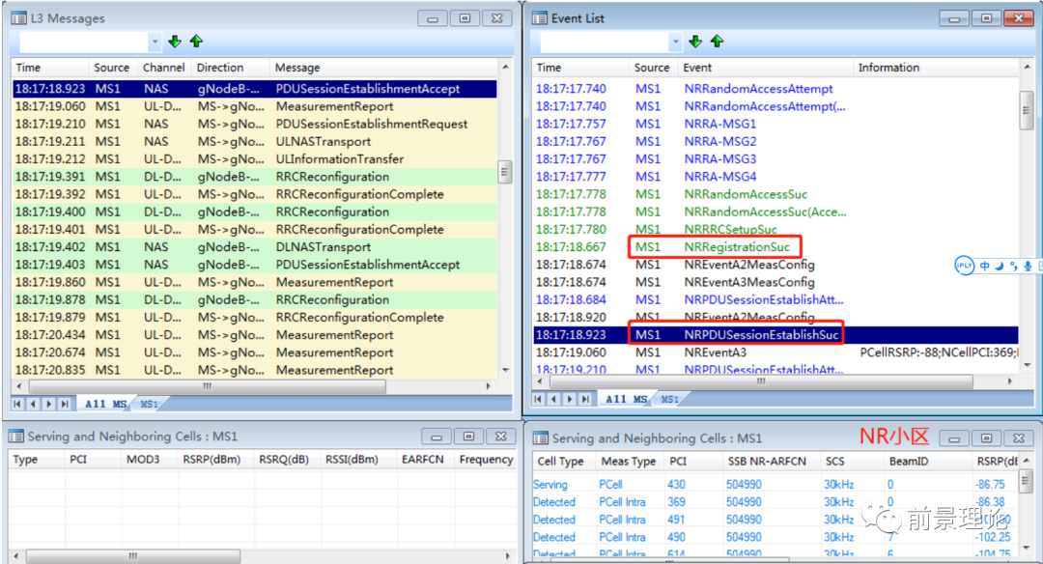Go to first tab in L3 Messages tab navigator

point(18,404)
